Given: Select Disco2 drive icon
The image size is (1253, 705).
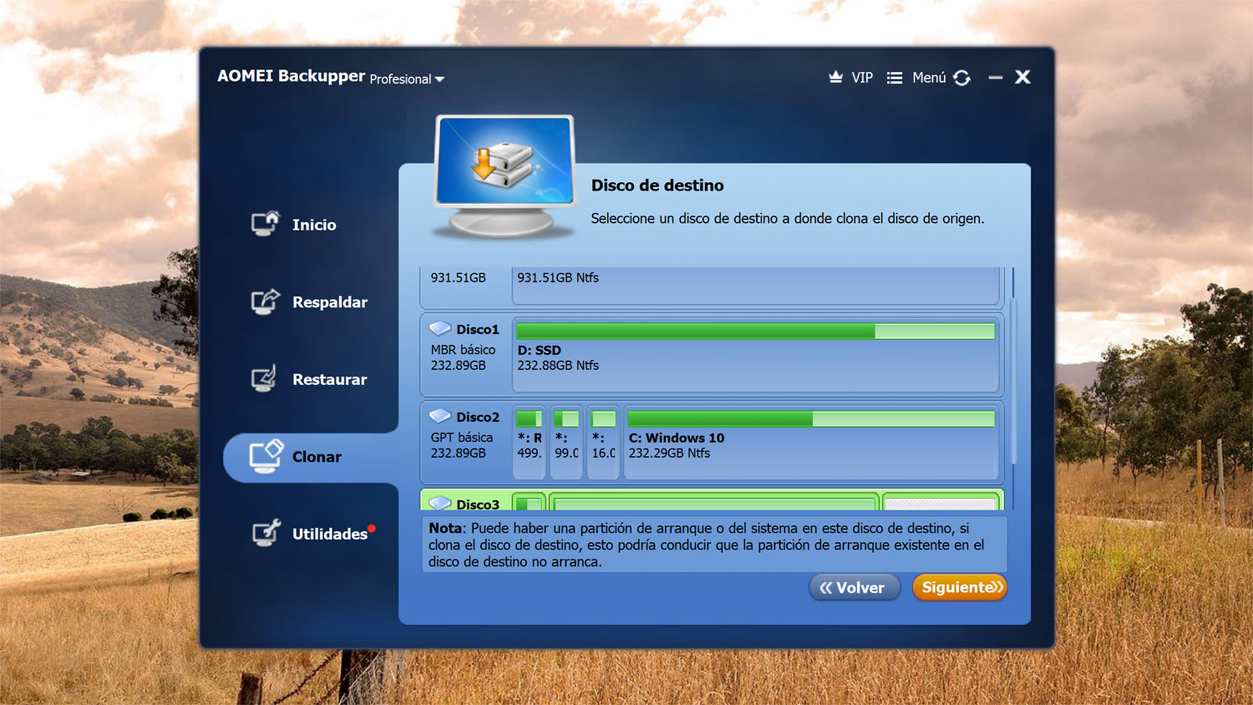Looking at the screenshot, I should pos(440,417).
